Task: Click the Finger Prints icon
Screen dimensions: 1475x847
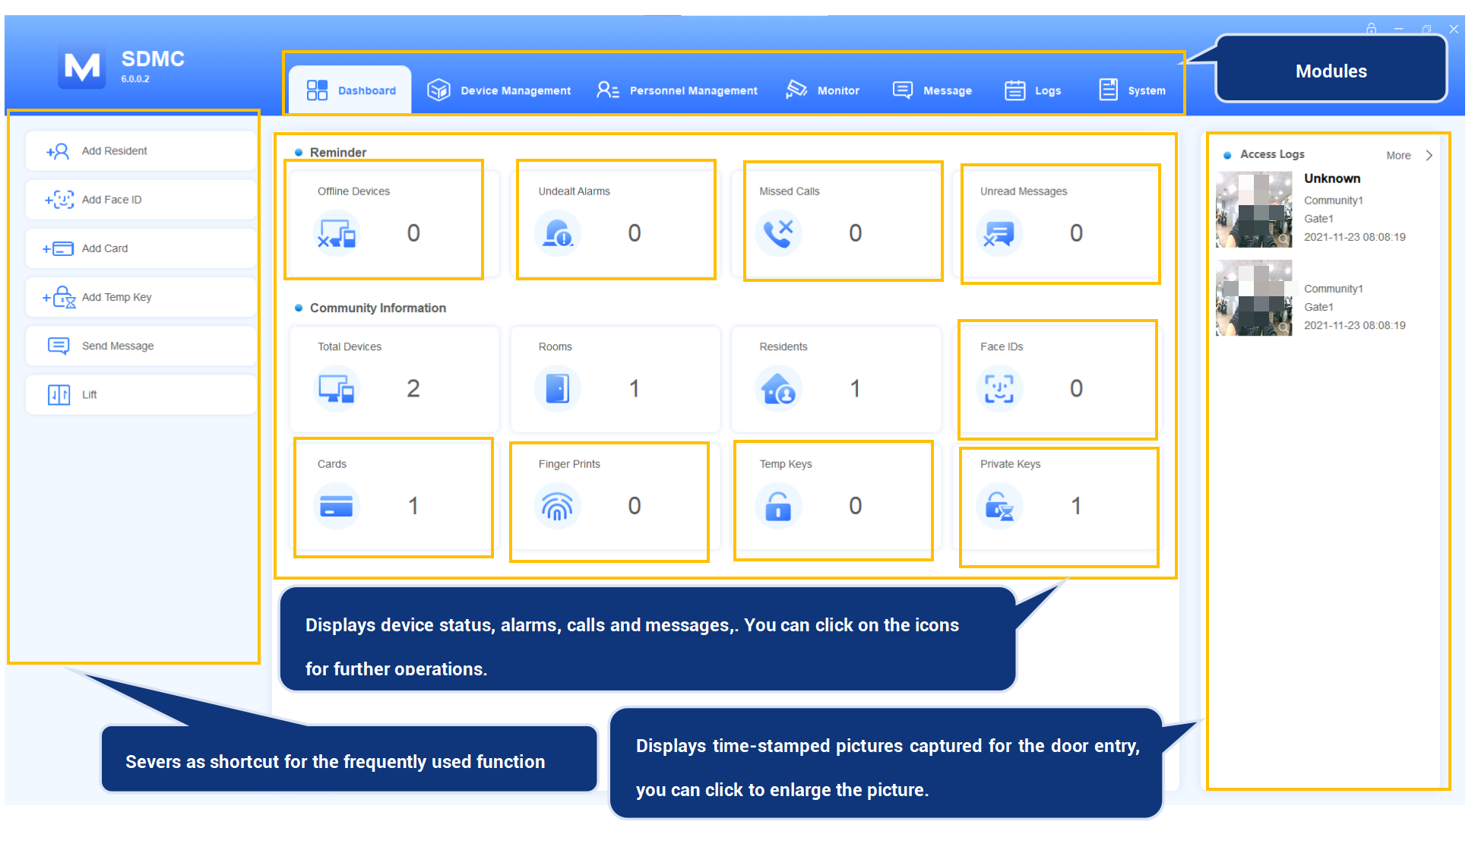Action: (557, 506)
